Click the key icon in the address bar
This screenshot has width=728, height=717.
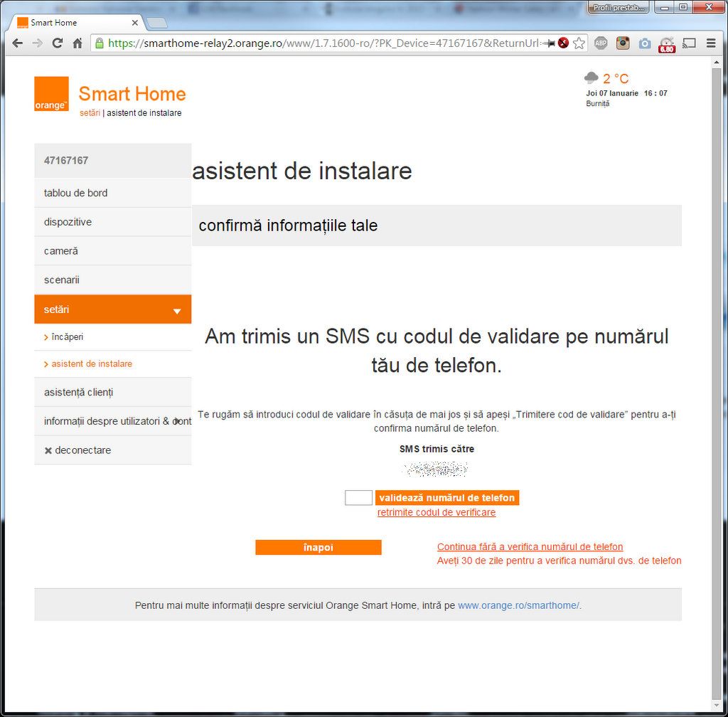pos(549,43)
